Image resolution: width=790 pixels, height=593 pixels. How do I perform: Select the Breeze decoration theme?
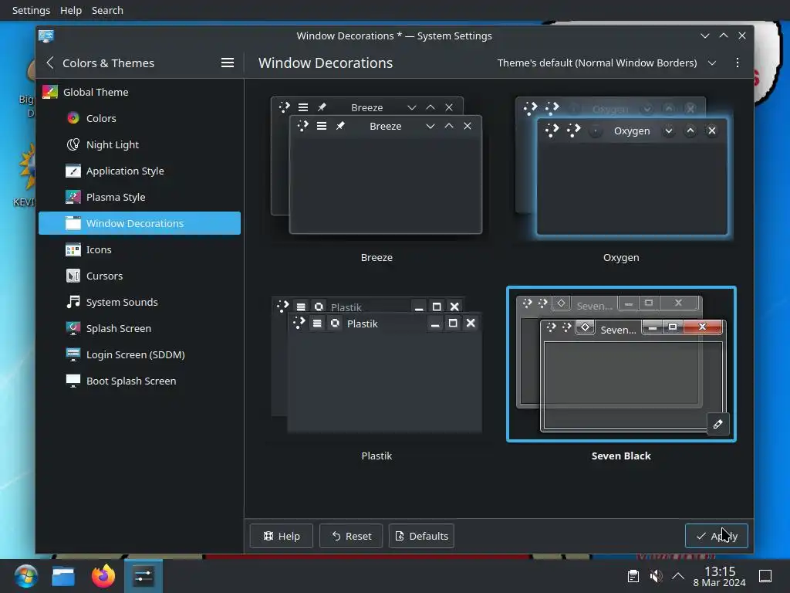[x=376, y=166]
